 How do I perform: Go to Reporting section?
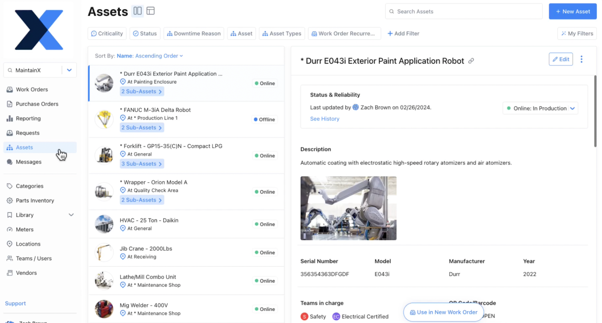click(x=40, y=118)
